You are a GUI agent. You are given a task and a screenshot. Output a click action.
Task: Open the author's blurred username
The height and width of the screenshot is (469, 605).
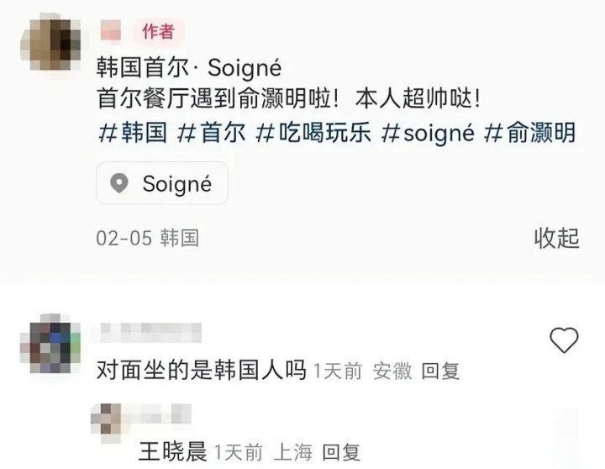(111, 30)
